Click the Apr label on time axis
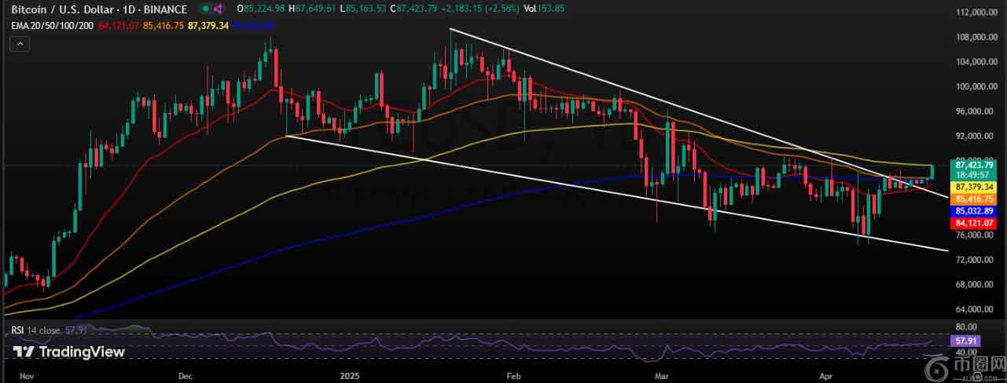The height and width of the screenshot is (383, 1007). tap(825, 377)
